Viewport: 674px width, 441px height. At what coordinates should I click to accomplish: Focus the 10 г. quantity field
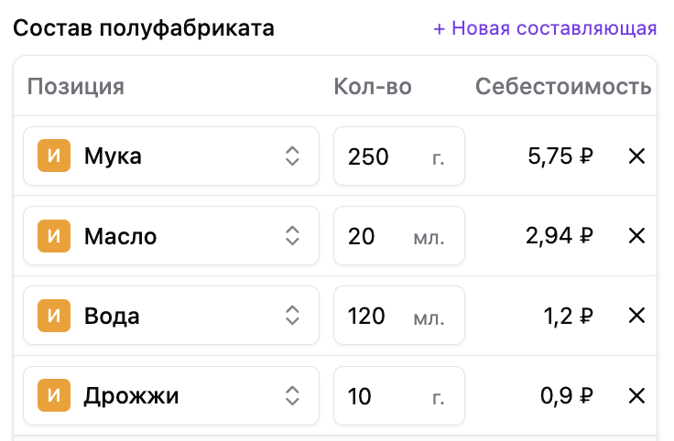(x=399, y=395)
